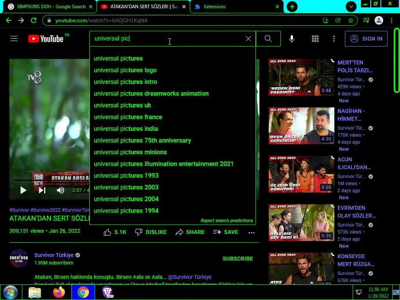Start voice search with the microphone icon
Image resolution: width=400 pixels, height=300 pixels.
pos(291,39)
